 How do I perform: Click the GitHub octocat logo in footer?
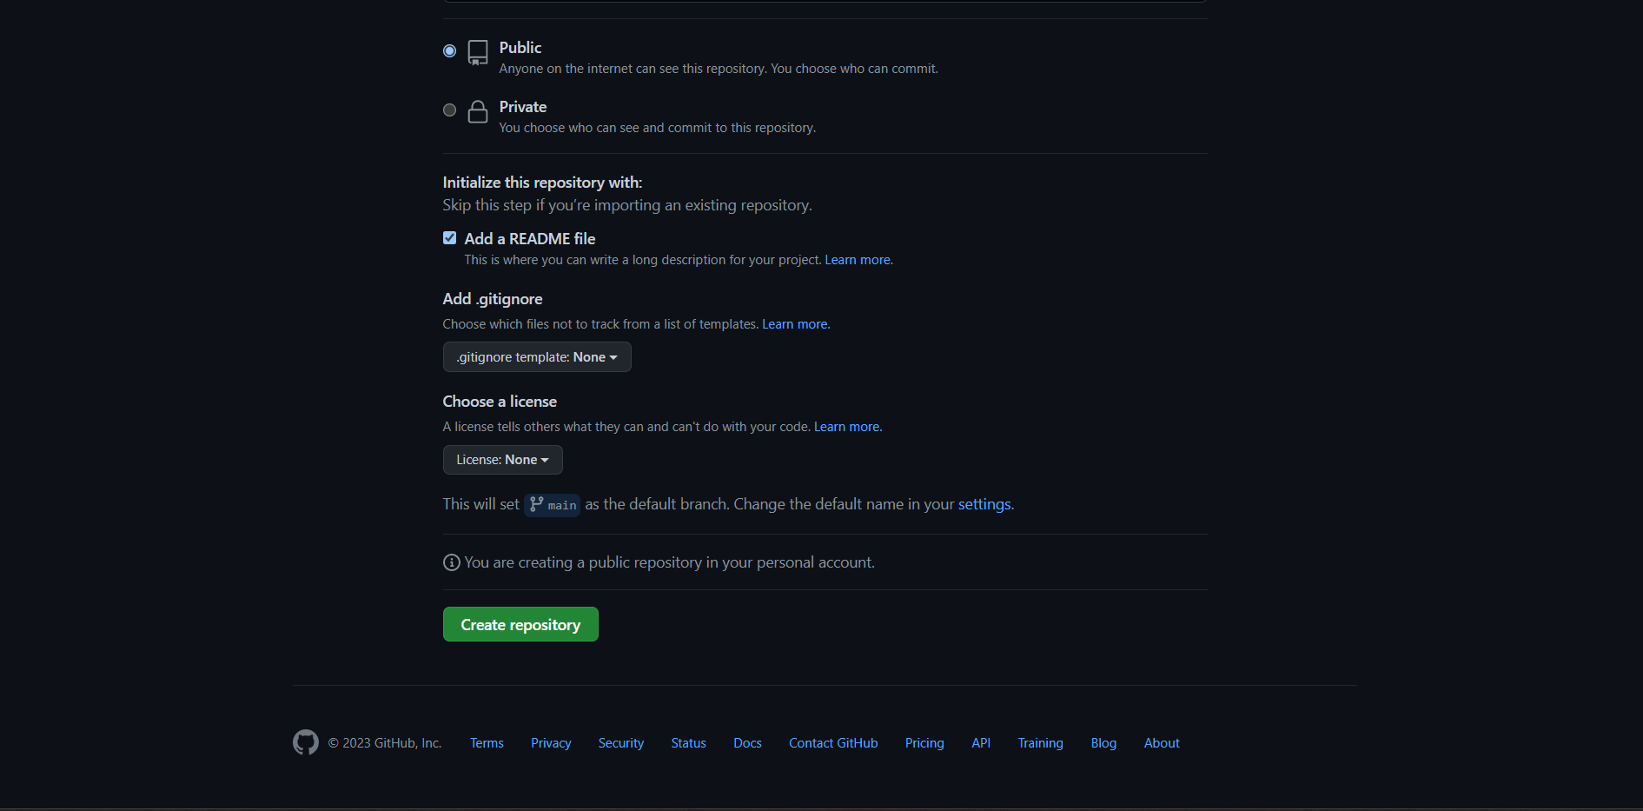(x=306, y=742)
